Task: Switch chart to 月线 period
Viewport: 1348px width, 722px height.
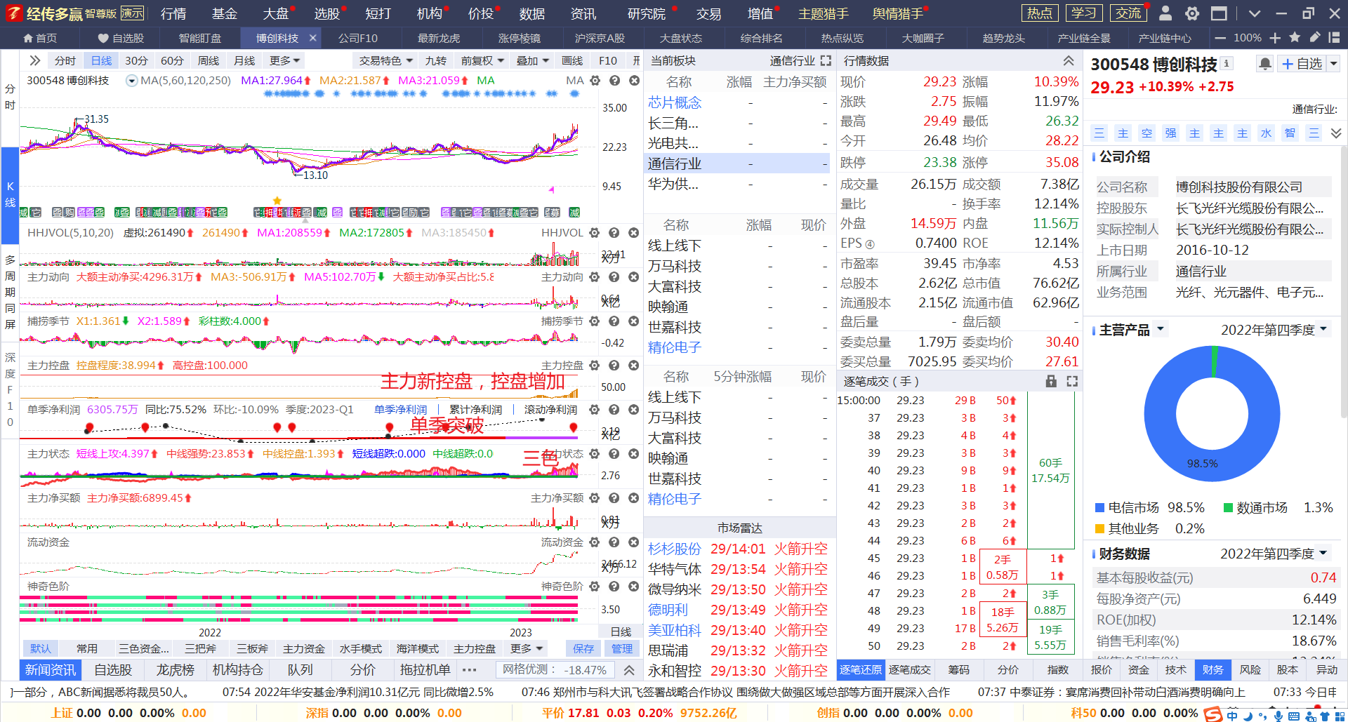Action: coord(244,61)
